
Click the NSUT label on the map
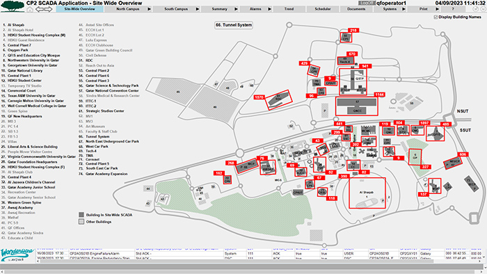point(463,111)
